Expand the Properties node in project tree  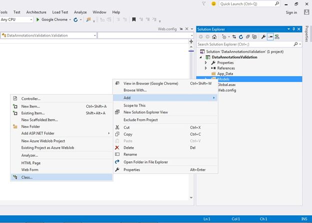click(205, 63)
